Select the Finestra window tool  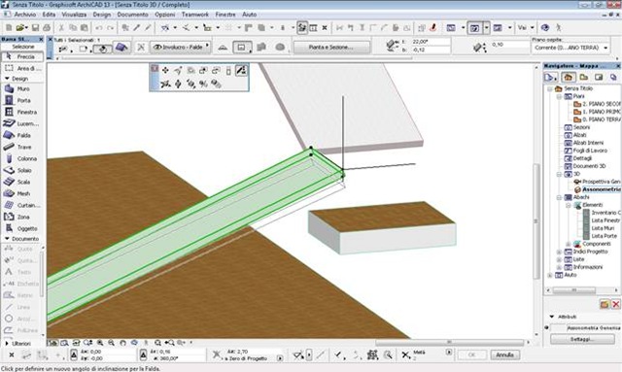click(22, 113)
